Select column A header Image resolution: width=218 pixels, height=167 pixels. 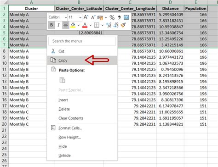[x=31, y=2]
